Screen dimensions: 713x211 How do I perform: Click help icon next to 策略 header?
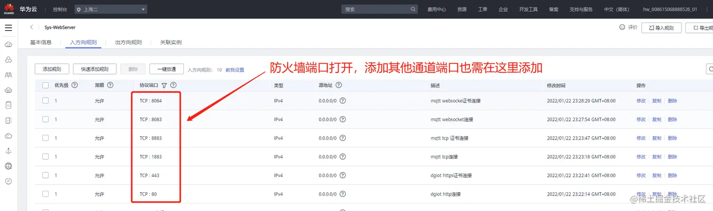point(110,85)
